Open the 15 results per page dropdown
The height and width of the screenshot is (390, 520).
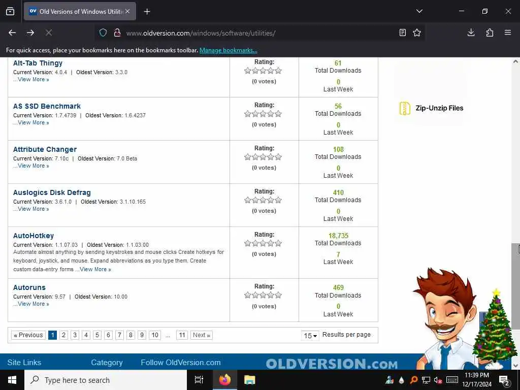310,335
